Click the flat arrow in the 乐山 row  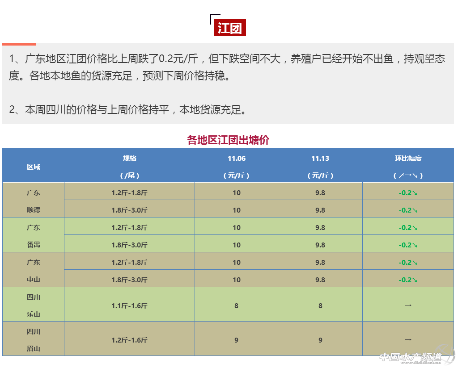[x=408, y=305]
